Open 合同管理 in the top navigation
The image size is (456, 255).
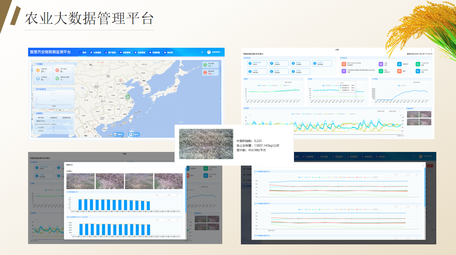click(140, 52)
